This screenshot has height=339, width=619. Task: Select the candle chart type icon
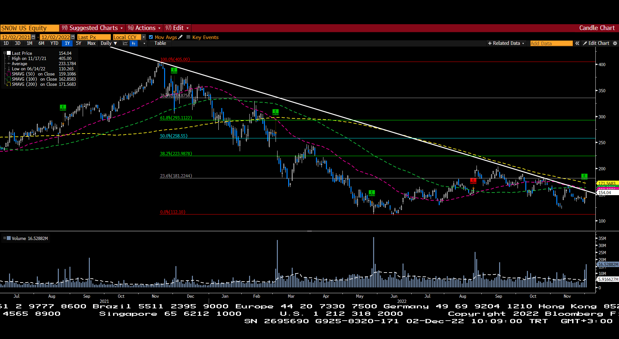[133, 43]
